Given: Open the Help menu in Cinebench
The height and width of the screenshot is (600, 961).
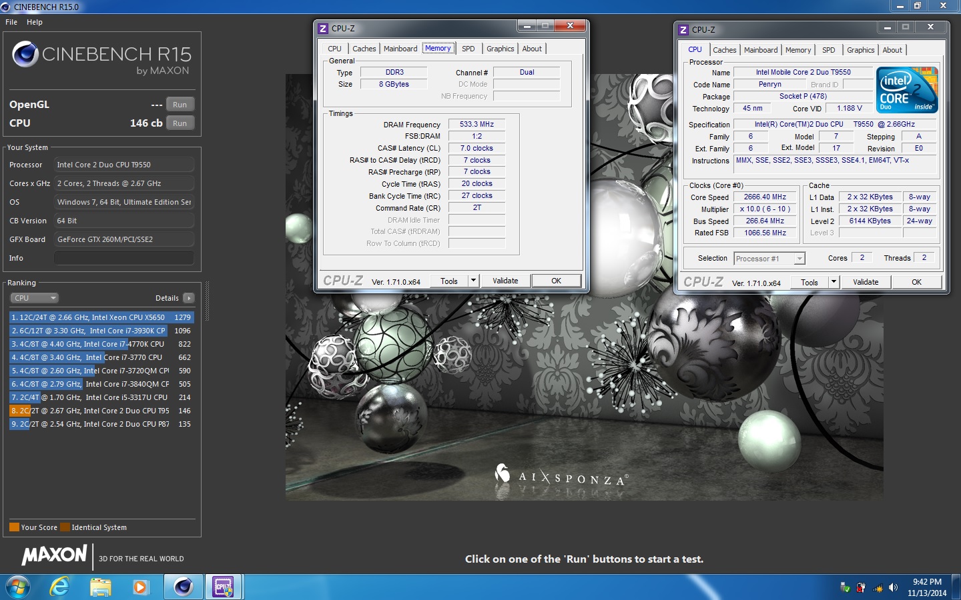Looking at the screenshot, I should click(35, 22).
